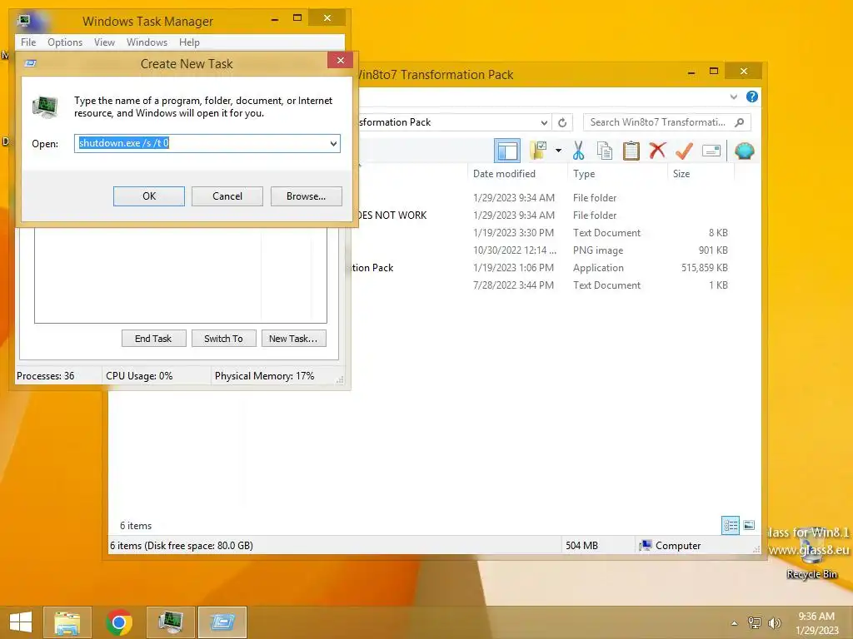The image size is (853, 639).
Task: Click Physical Memory: 17% status entry
Action: (264, 376)
